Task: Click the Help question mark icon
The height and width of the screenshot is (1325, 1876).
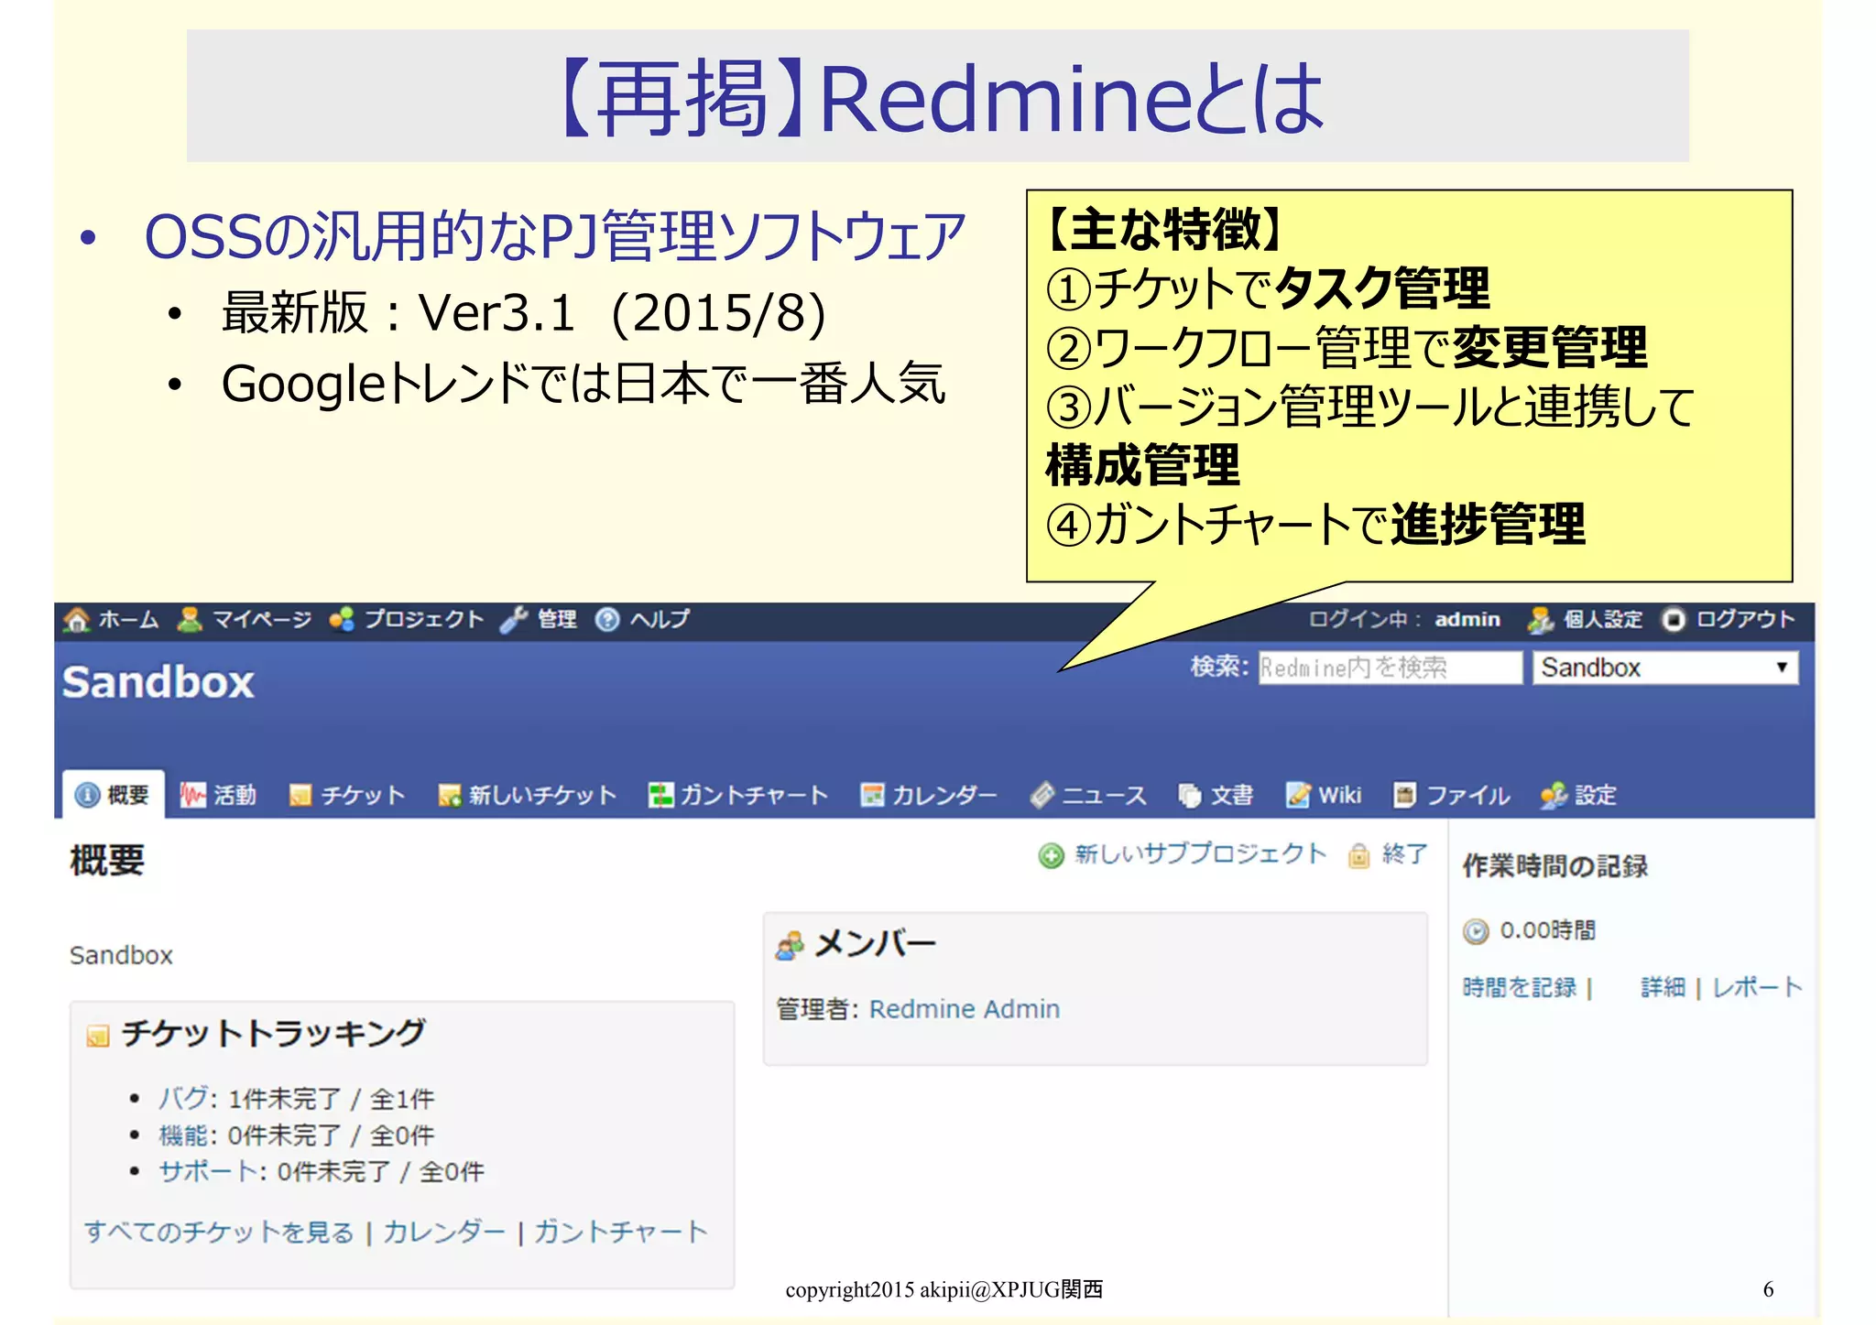Action: (x=607, y=620)
